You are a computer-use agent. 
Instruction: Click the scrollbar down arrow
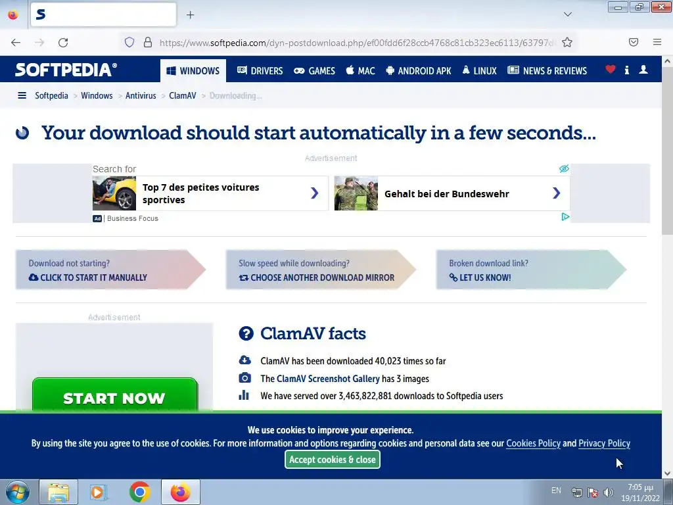click(667, 473)
